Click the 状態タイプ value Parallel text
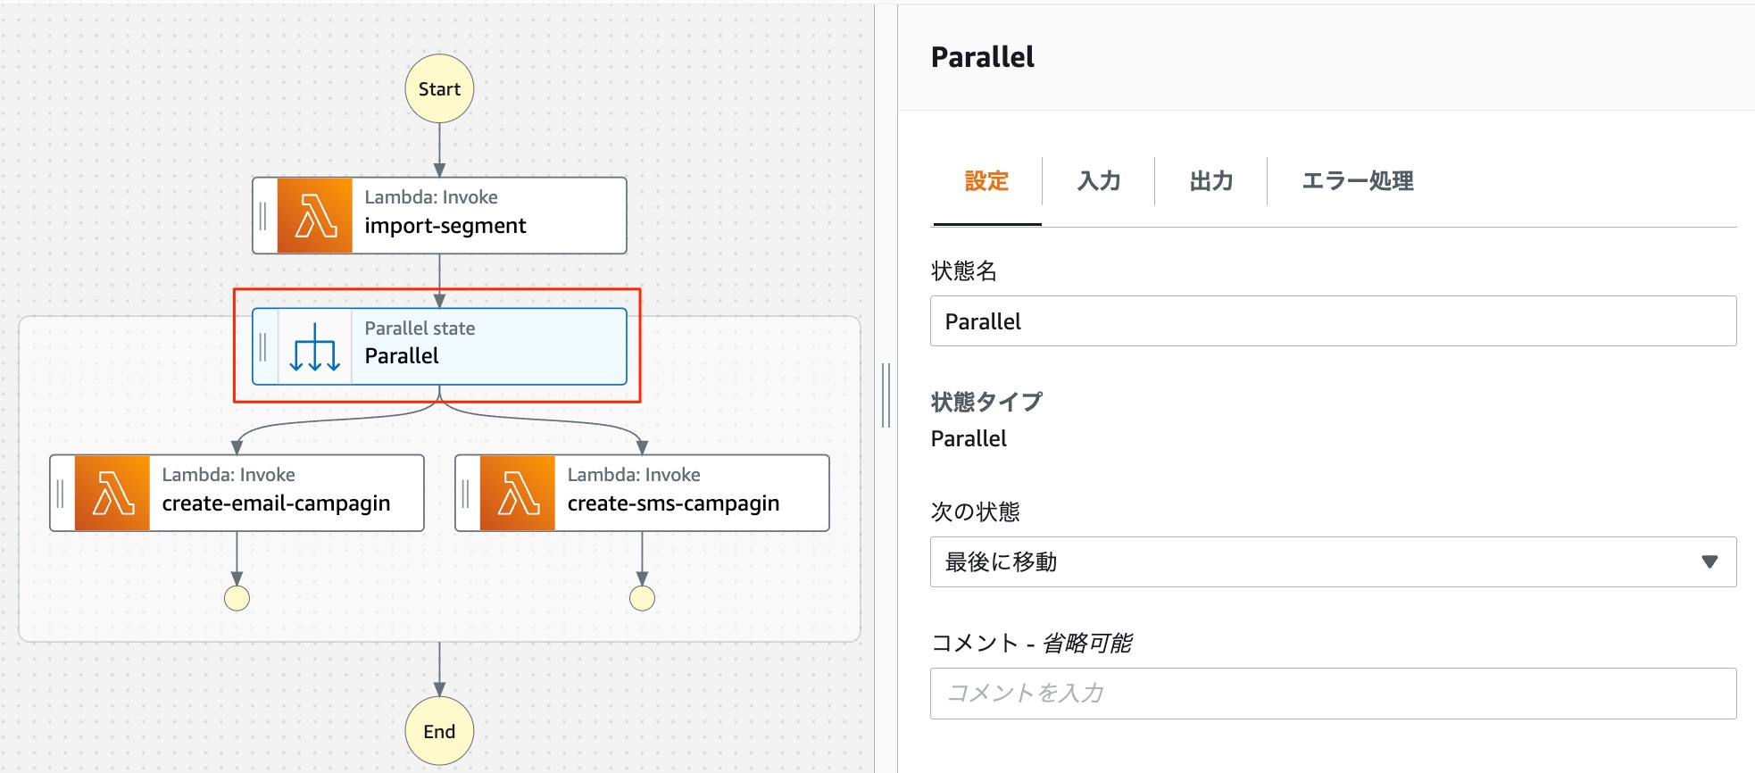 (969, 438)
